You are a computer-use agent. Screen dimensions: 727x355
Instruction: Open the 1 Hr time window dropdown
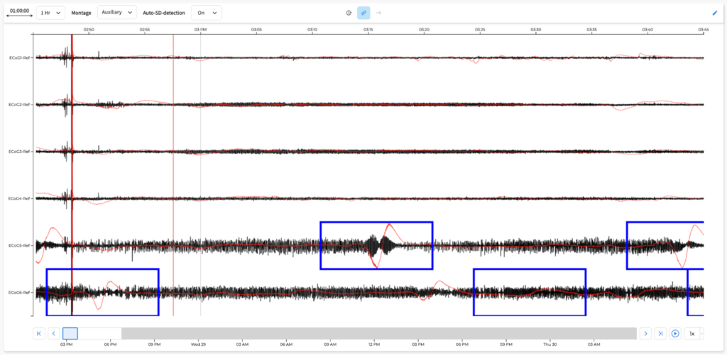point(50,13)
